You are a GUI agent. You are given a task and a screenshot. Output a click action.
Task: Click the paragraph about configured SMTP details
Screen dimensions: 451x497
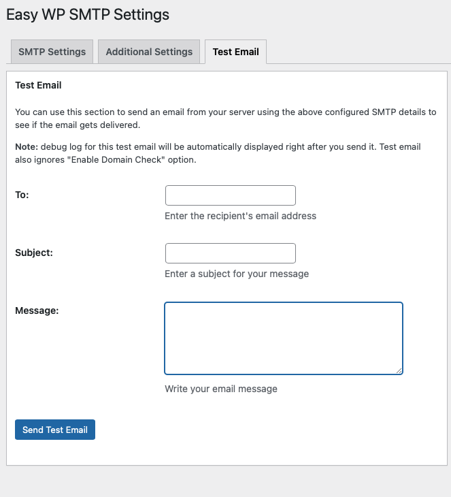tap(225, 112)
